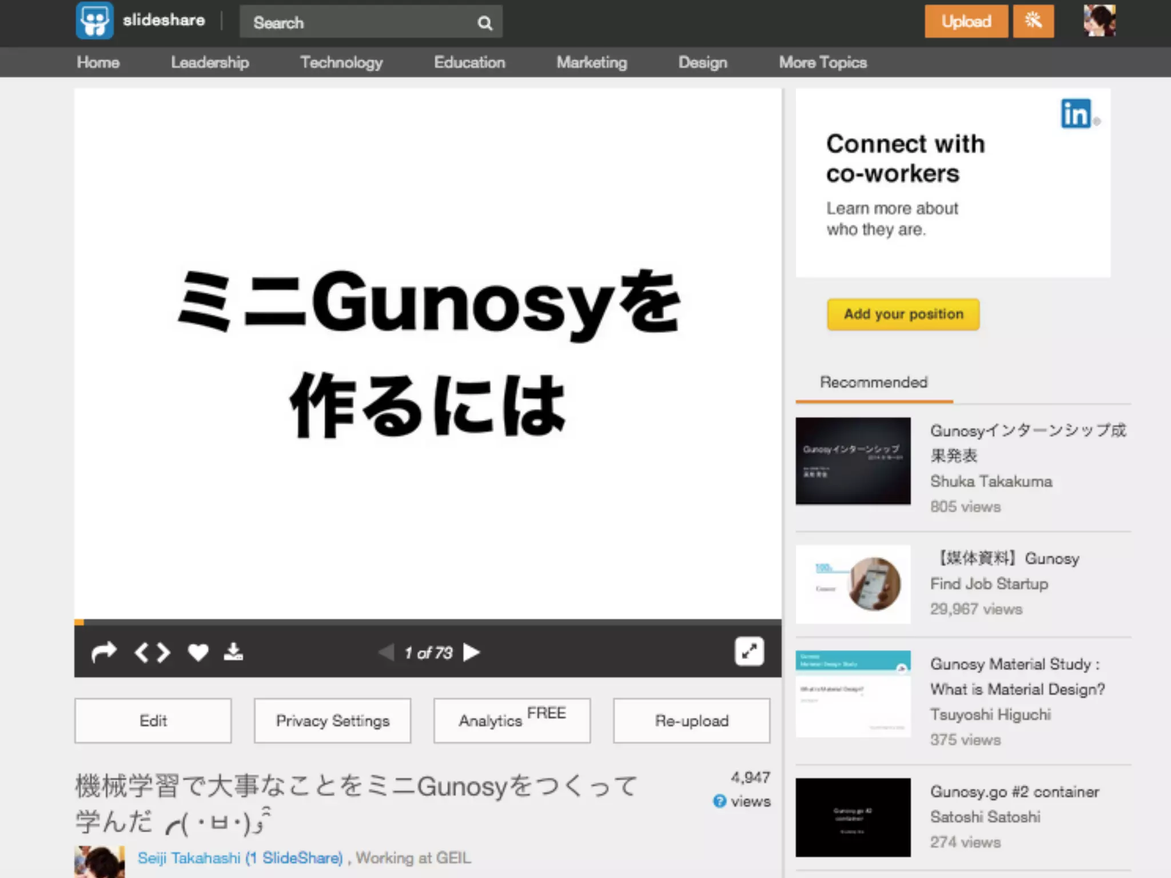Screen dimensions: 1171x878
Task: Go to previous slide arrow
Action: pos(387,652)
